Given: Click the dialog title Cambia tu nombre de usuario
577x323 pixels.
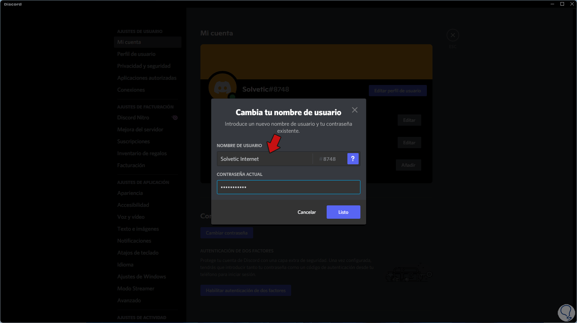Looking at the screenshot, I should point(288,112).
